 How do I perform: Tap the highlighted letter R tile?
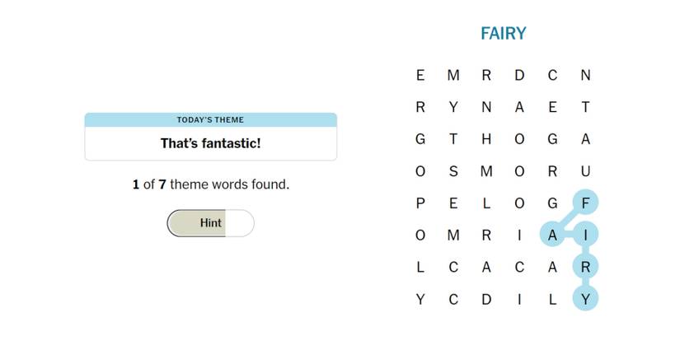585,268
